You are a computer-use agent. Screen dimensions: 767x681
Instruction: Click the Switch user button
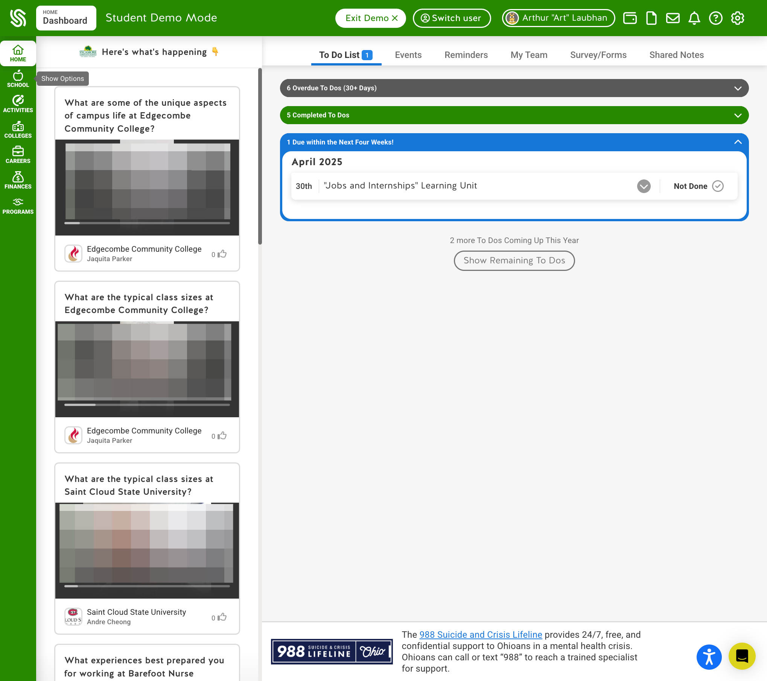click(452, 18)
